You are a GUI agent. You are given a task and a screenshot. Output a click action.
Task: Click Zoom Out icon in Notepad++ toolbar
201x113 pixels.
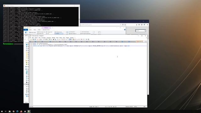[60, 40]
